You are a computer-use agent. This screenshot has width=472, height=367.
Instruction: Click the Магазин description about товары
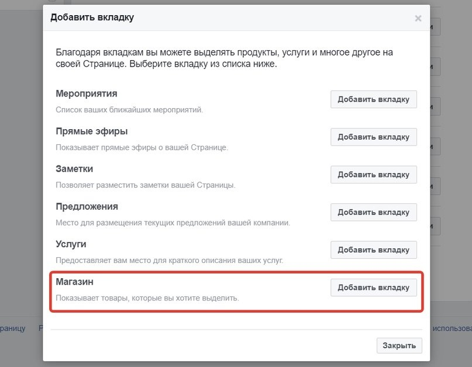coord(147,298)
